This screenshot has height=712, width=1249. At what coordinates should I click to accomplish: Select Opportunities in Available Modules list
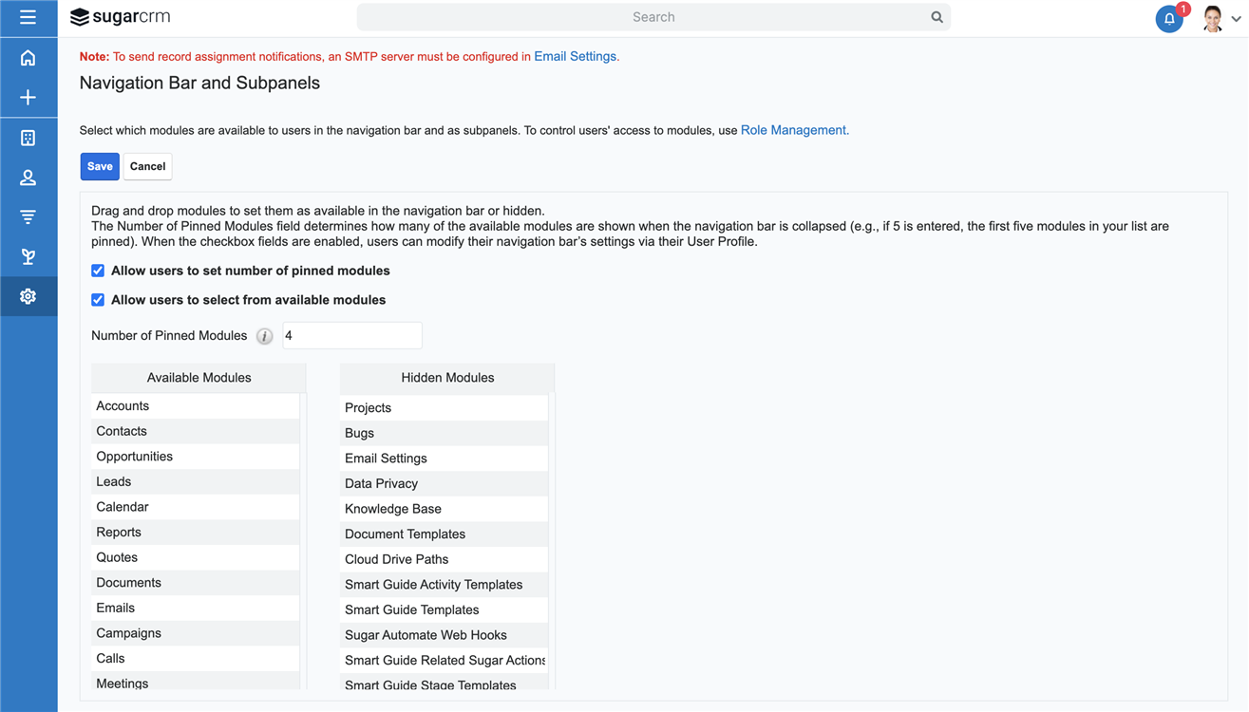click(134, 457)
